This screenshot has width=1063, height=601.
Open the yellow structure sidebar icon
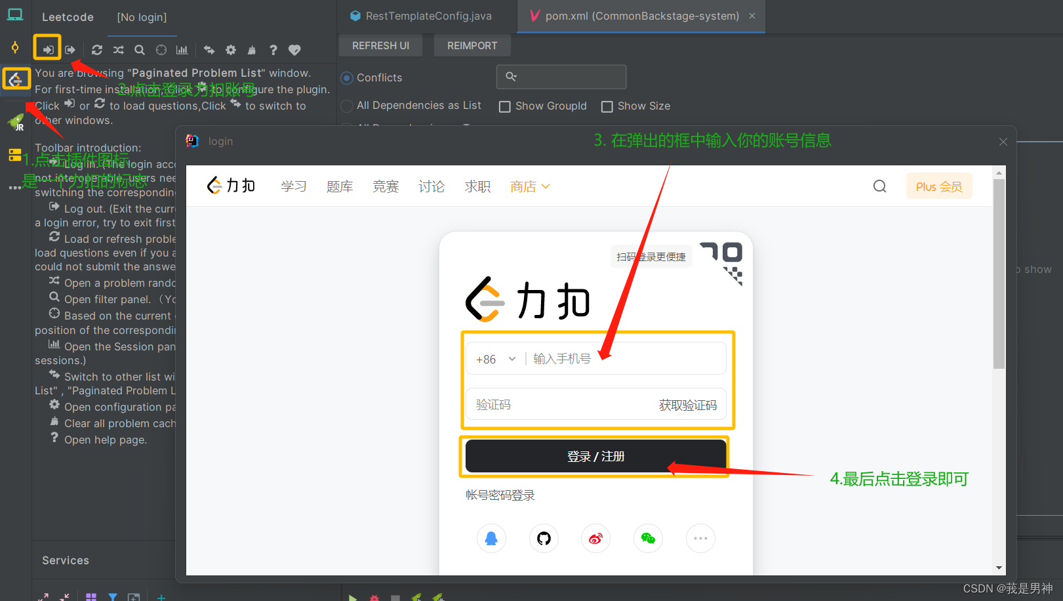[x=14, y=155]
